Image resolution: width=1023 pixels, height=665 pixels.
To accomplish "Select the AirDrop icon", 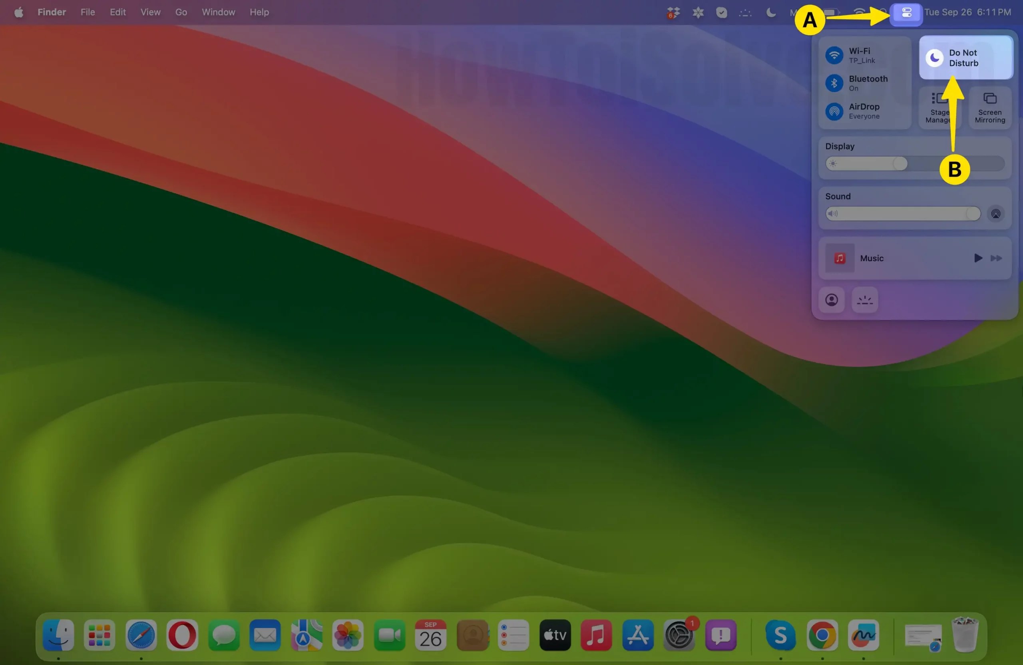I will pyautogui.click(x=834, y=111).
